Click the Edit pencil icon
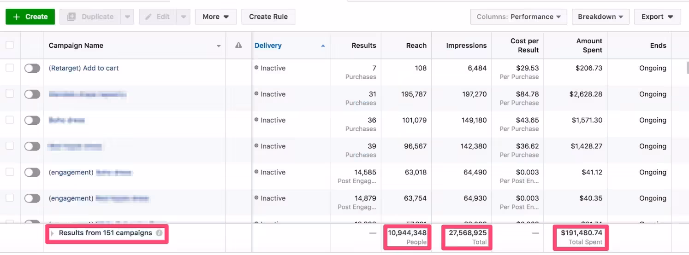The image size is (689, 255). (148, 17)
